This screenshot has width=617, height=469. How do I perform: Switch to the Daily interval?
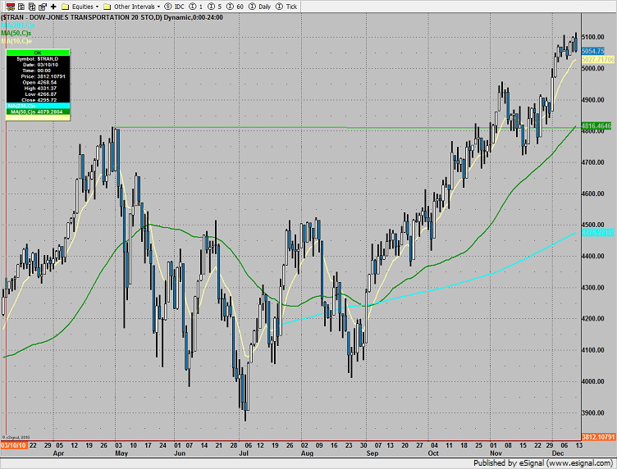259,7
